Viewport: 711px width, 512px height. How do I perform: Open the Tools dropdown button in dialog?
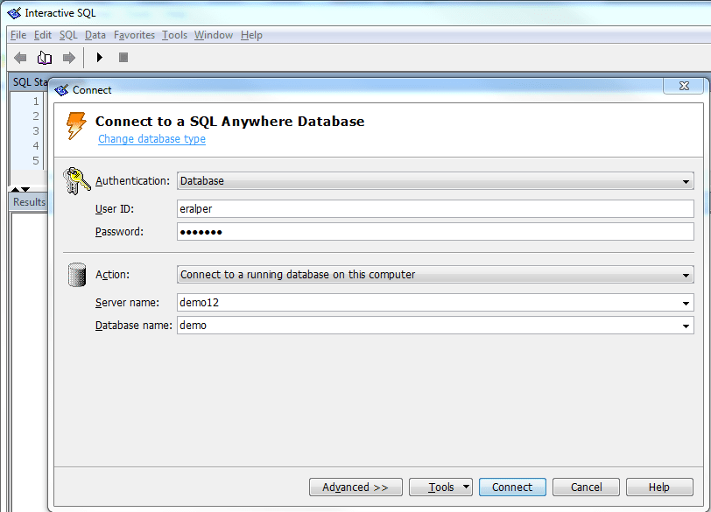[440, 487]
